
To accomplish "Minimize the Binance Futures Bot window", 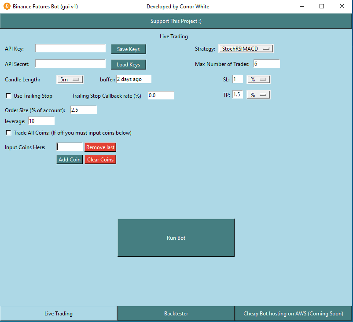I will (302, 6).
